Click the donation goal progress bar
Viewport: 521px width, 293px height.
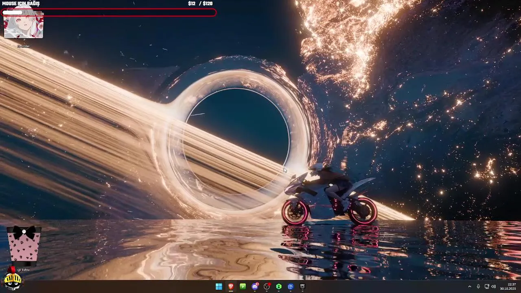point(109,13)
